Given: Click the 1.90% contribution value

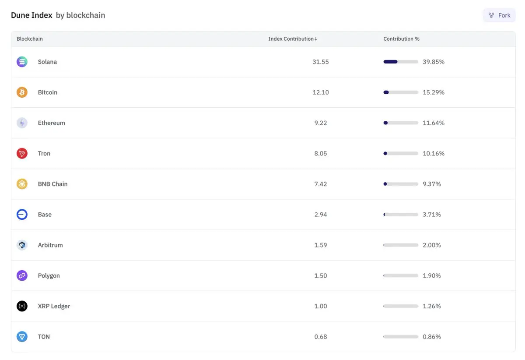Looking at the screenshot, I should click(x=432, y=275).
